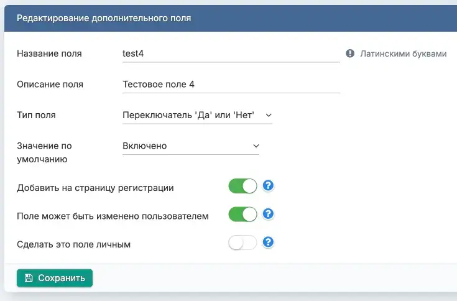Click the 'Значение по умолчанию' label
This screenshot has height=301, width=457.
44,152
